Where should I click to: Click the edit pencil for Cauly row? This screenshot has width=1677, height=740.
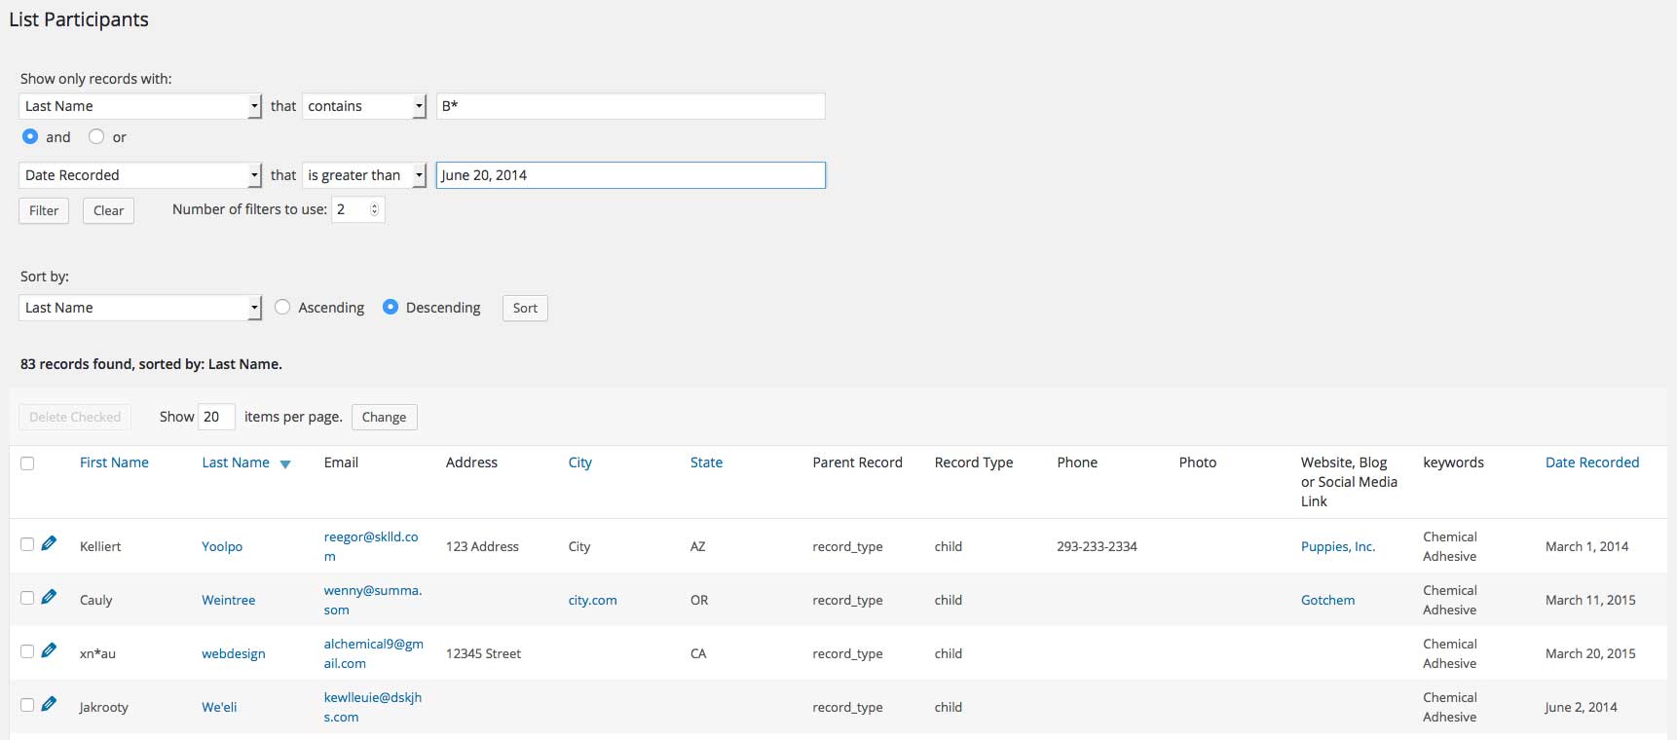[49, 597]
